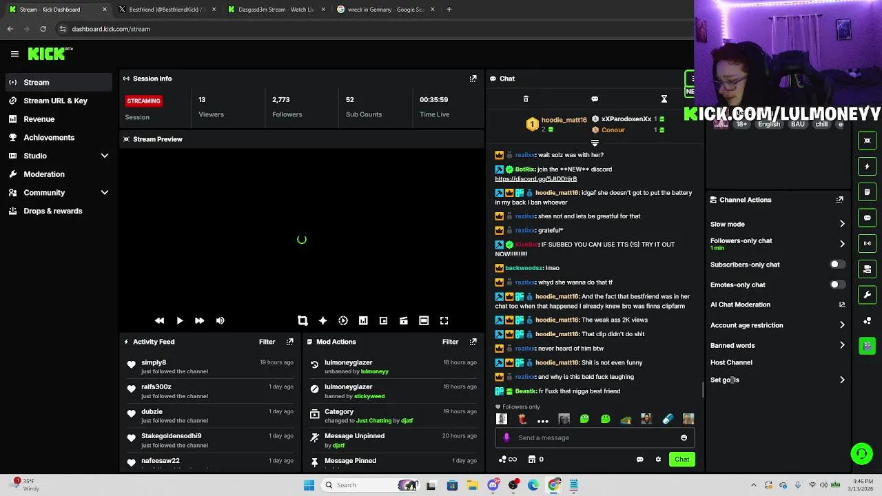Viewport: 882px width, 496px height.
Task: Go to Revenue in sidebar
Action: click(x=58, y=119)
